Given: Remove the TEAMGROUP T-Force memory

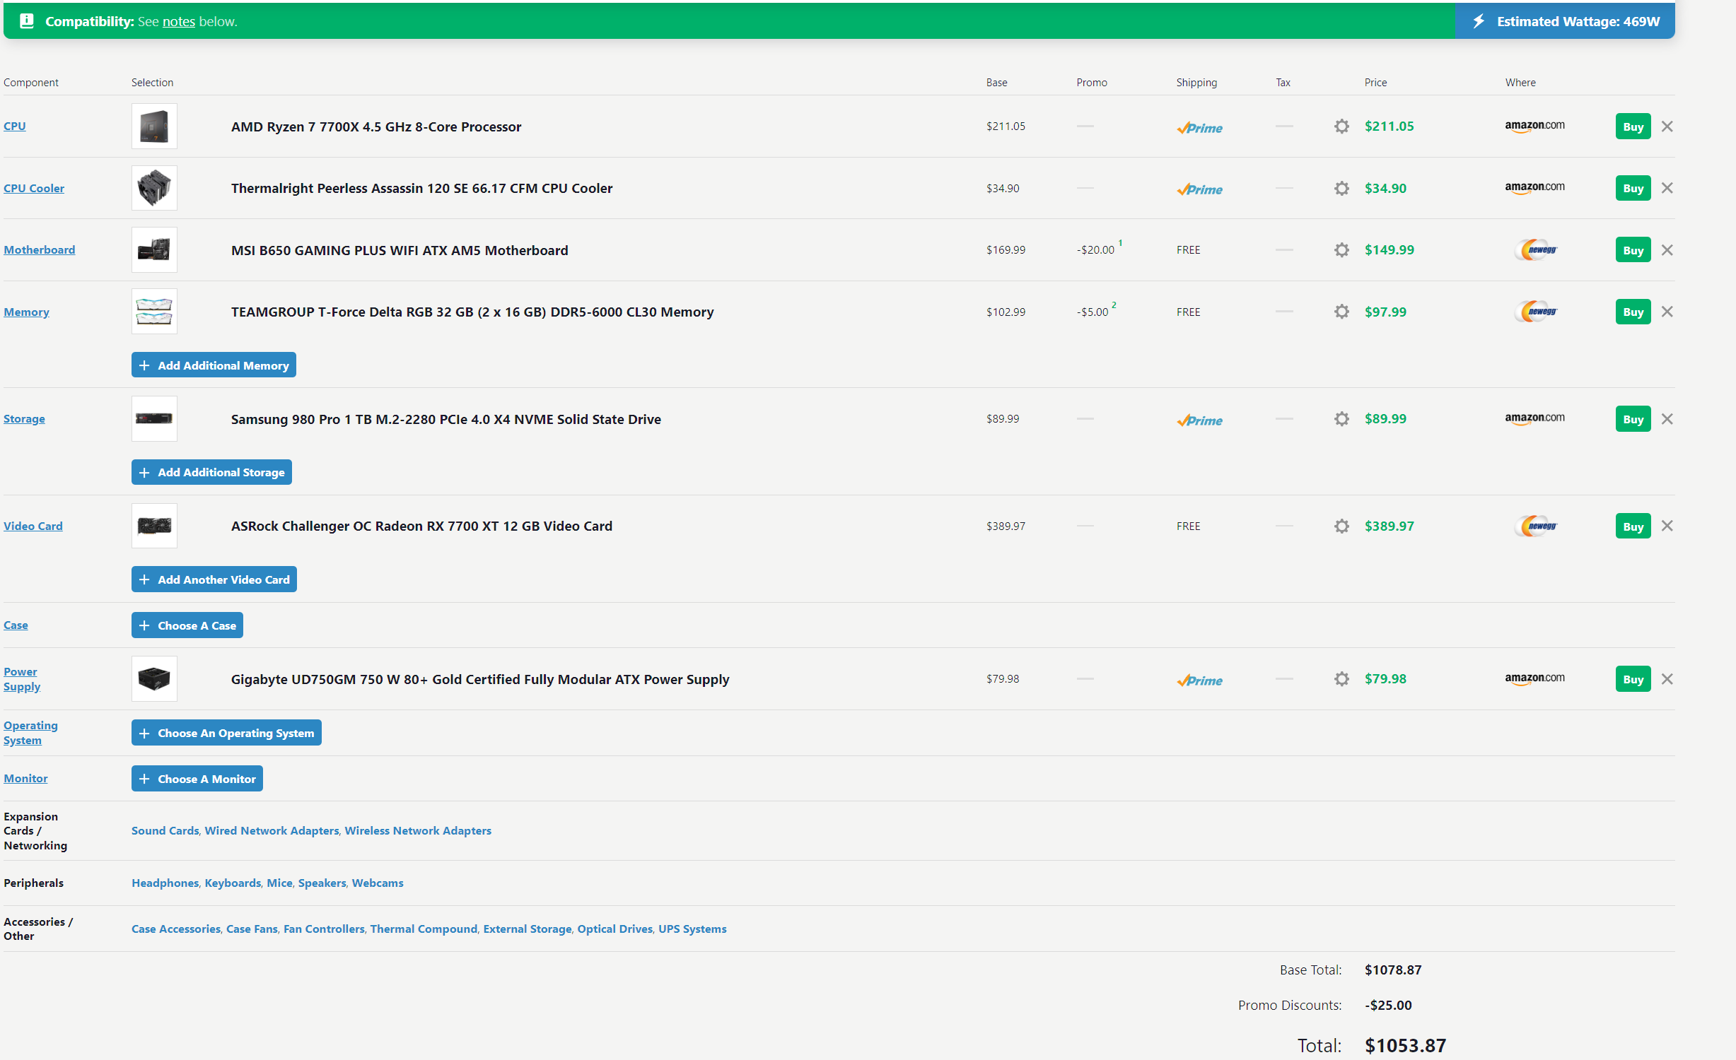Looking at the screenshot, I should coord(1667,312).
